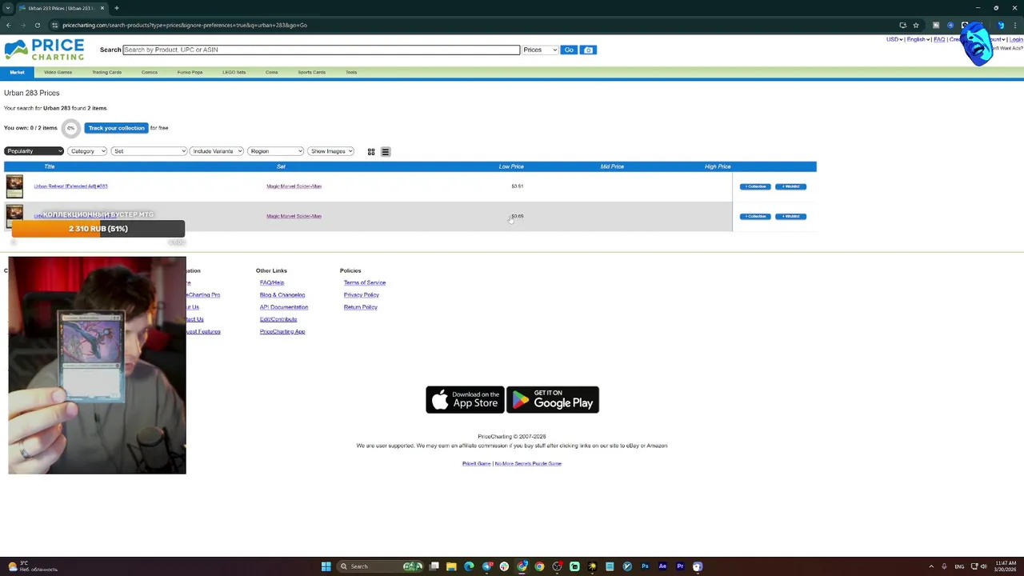
Task: Open the Funko Pops menu
Action: tap(190, 72)
